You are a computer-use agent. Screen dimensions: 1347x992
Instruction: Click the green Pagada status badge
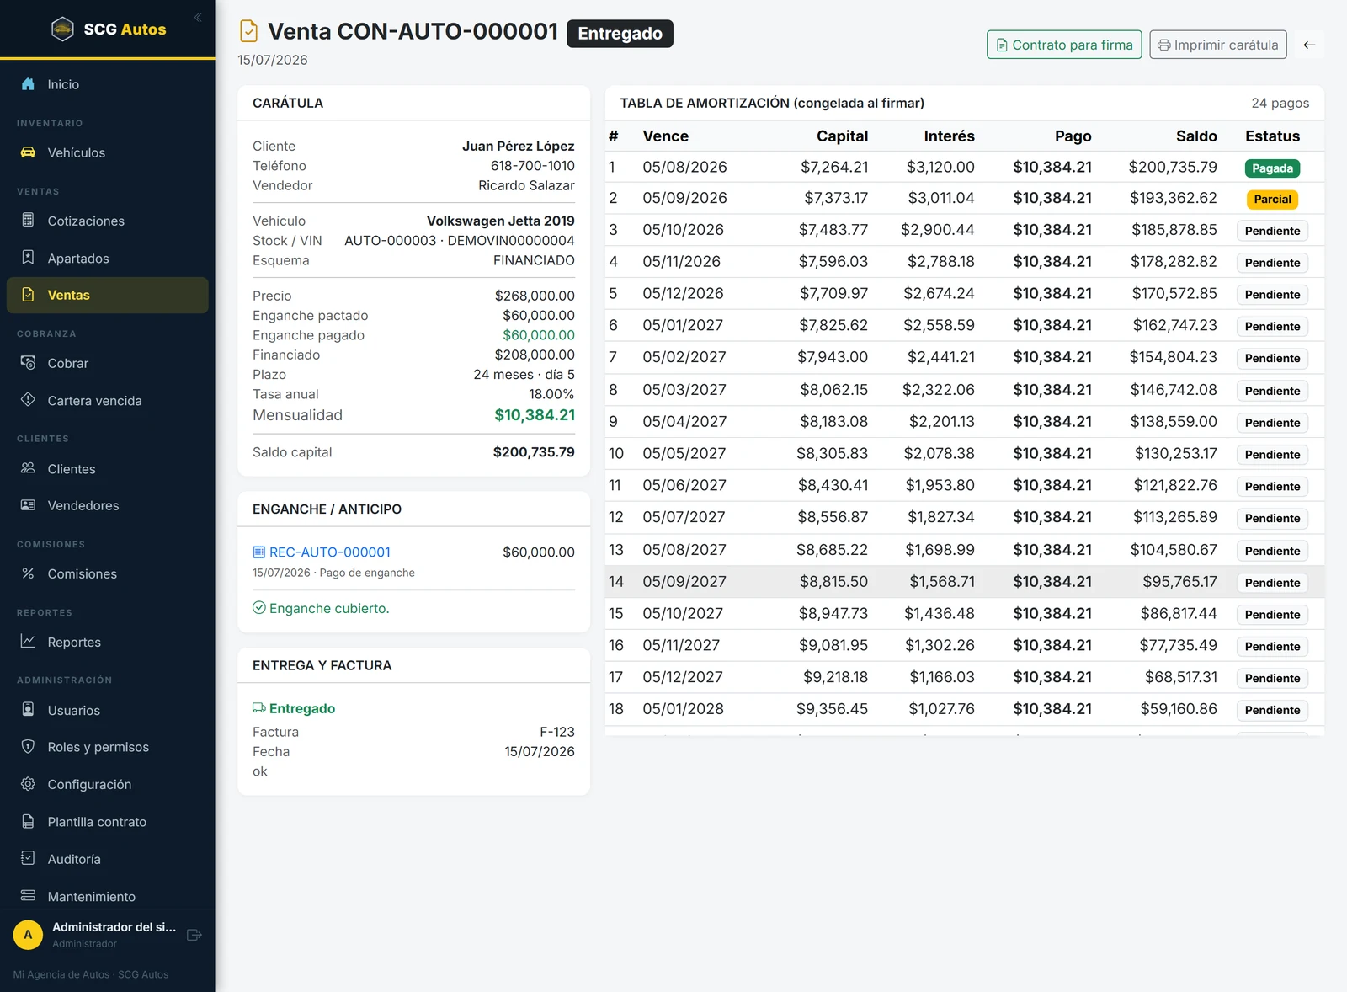pos(1272,168)
